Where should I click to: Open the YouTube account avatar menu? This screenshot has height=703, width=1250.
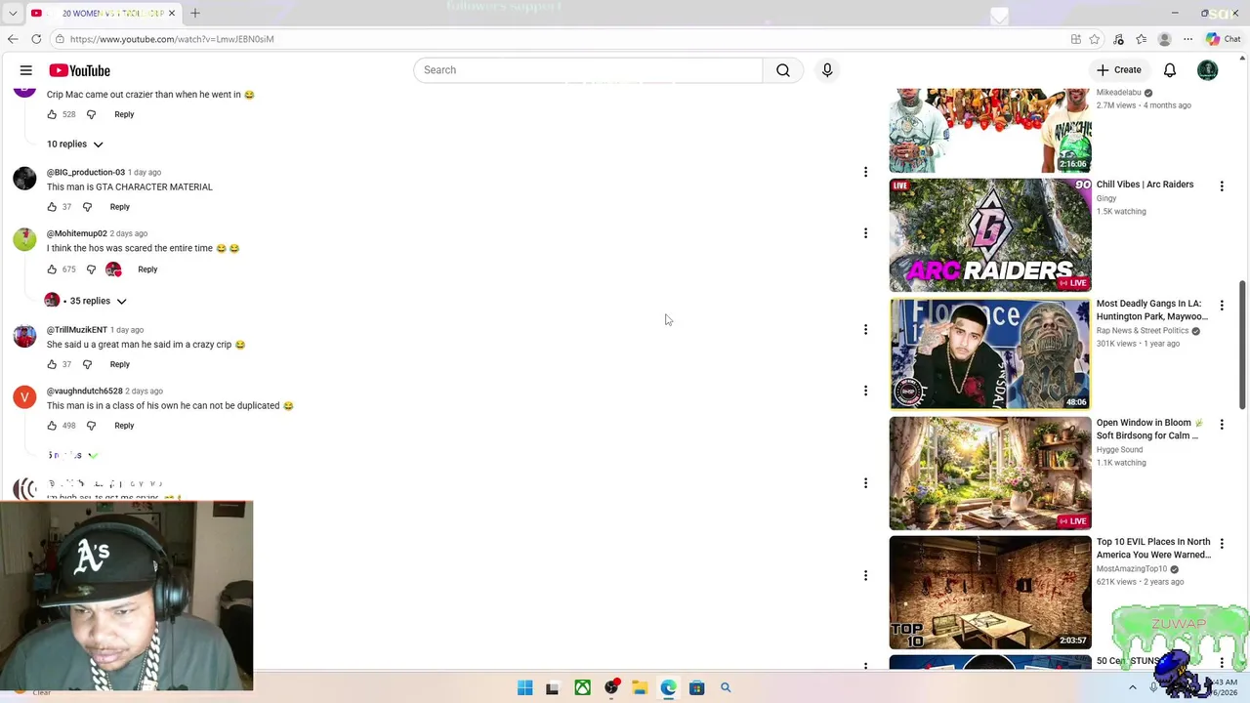point(1208,70)
